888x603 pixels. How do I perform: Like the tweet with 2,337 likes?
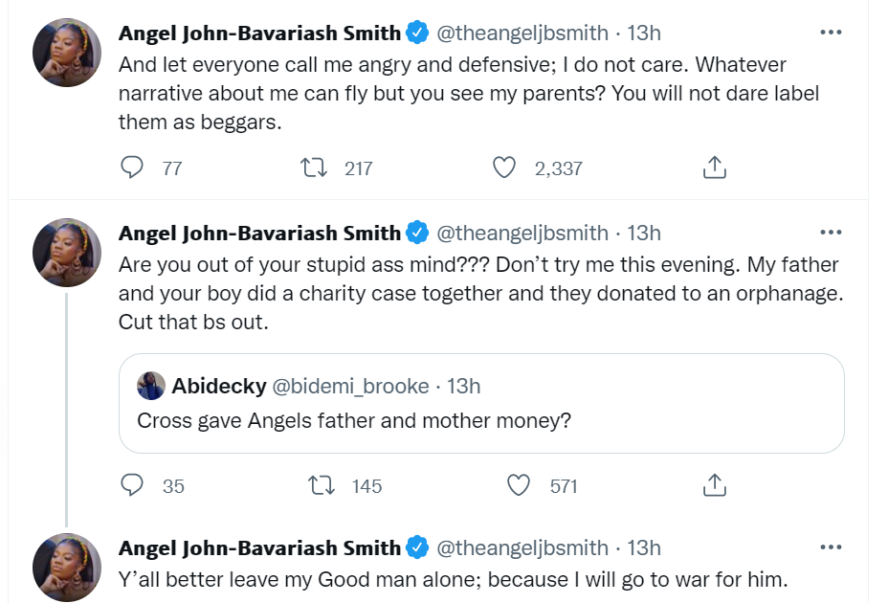(504, 168)
